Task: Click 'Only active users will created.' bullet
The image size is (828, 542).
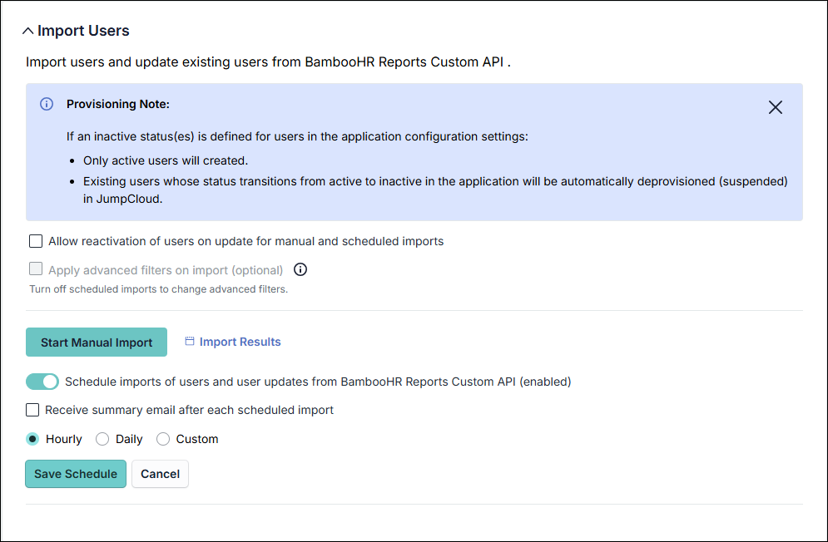Action: pyautogui.click(x=166, y=160)
